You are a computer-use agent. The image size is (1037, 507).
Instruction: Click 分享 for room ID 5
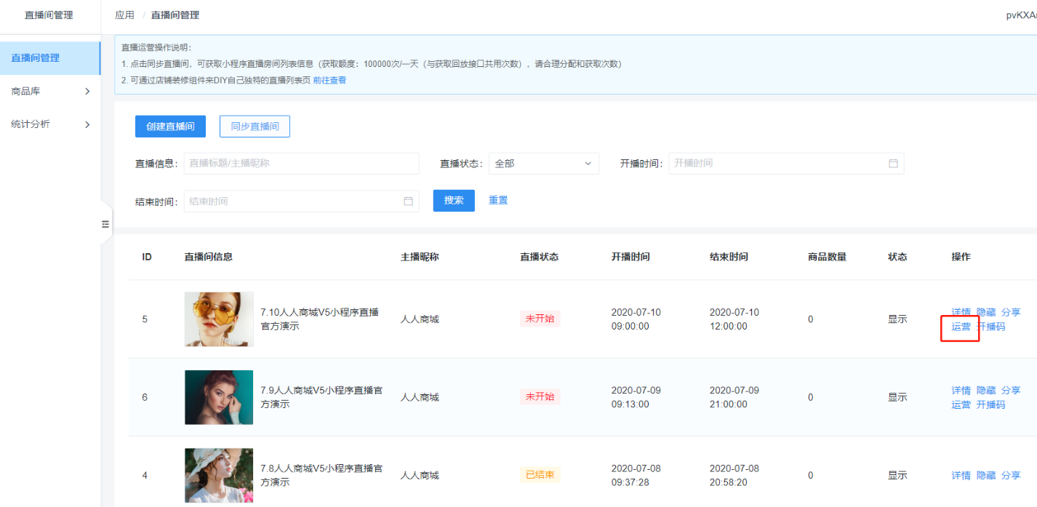click(x=1011, y=312)
